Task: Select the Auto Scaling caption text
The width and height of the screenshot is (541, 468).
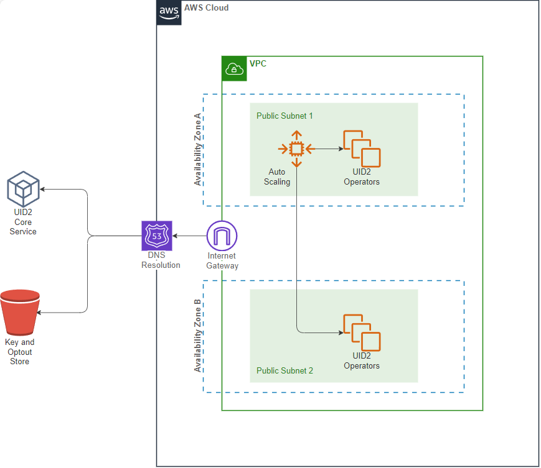Action: pyautogui.click(x=277, y=177)
